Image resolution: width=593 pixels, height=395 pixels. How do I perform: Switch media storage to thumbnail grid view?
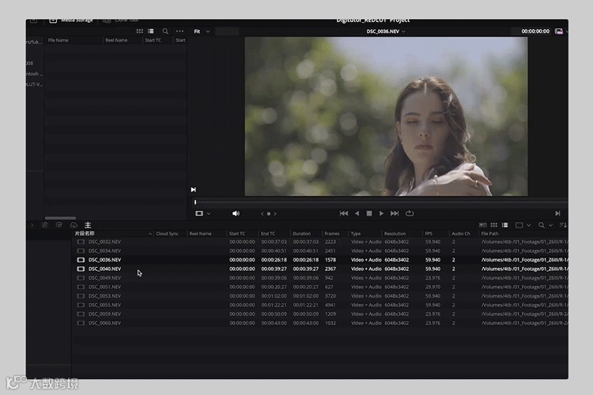click(x=139, y=32)
